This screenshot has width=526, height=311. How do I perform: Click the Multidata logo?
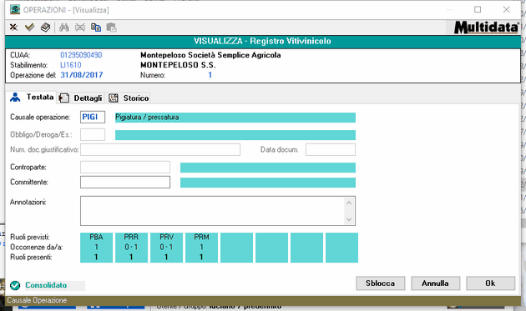pos(486,28)
